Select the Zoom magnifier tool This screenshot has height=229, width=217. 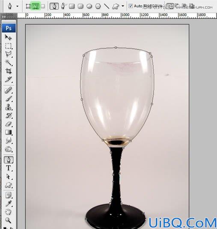pyautogui.click(x=8, y=220)
